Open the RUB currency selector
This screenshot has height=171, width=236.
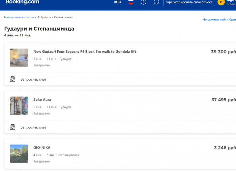tap(117, 2)
